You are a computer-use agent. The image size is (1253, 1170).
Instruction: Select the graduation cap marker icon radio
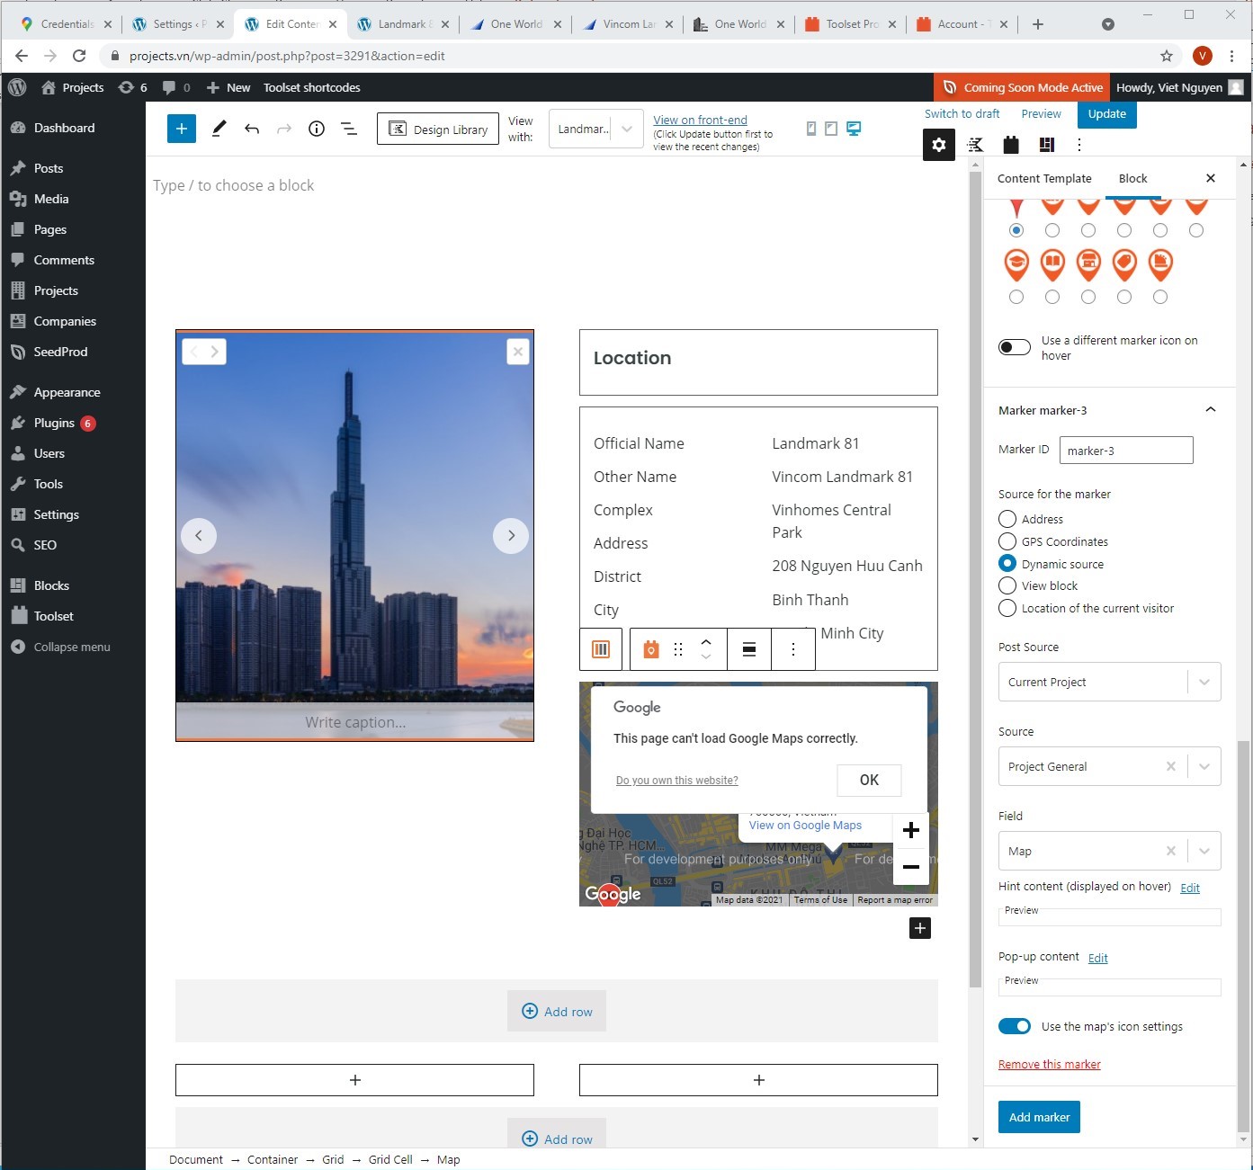tap(1016, 297)
